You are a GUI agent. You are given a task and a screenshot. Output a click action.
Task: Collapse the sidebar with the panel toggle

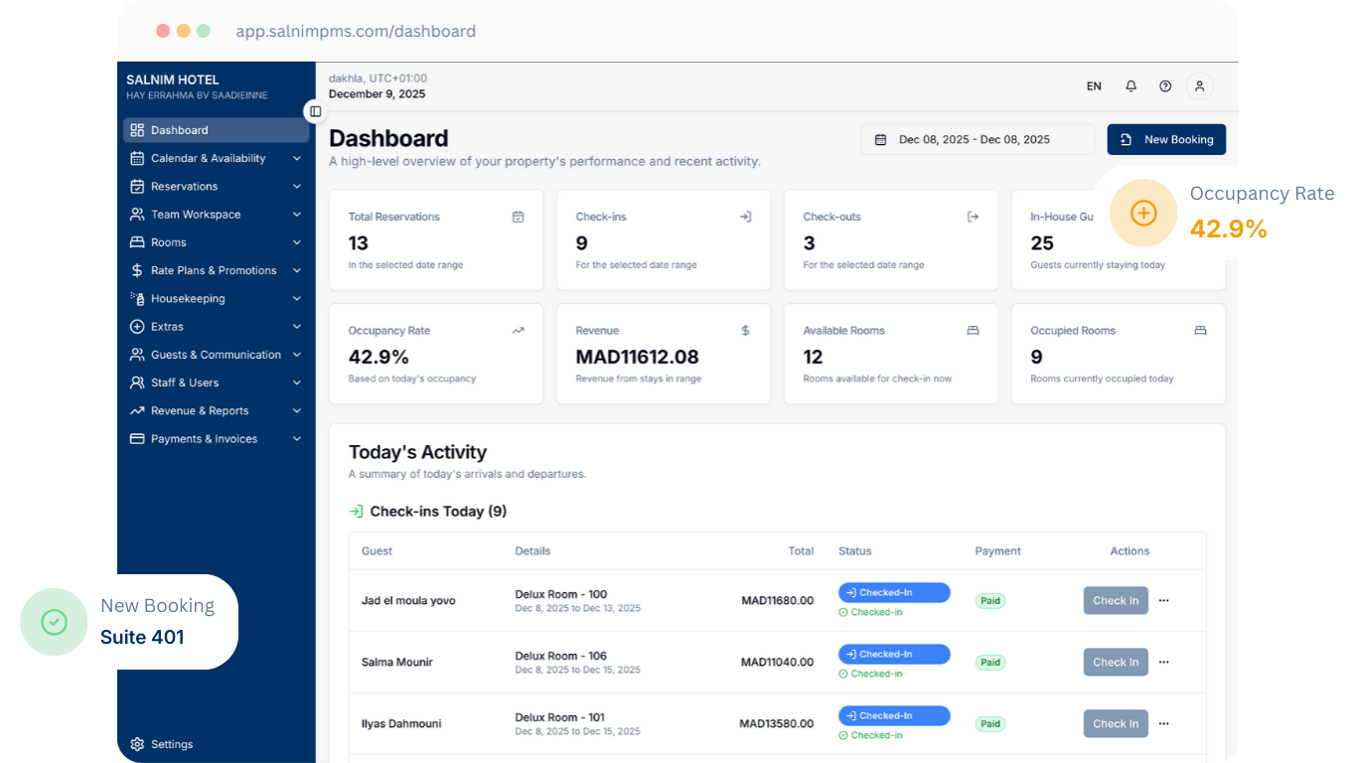click(x=315, y=111)
